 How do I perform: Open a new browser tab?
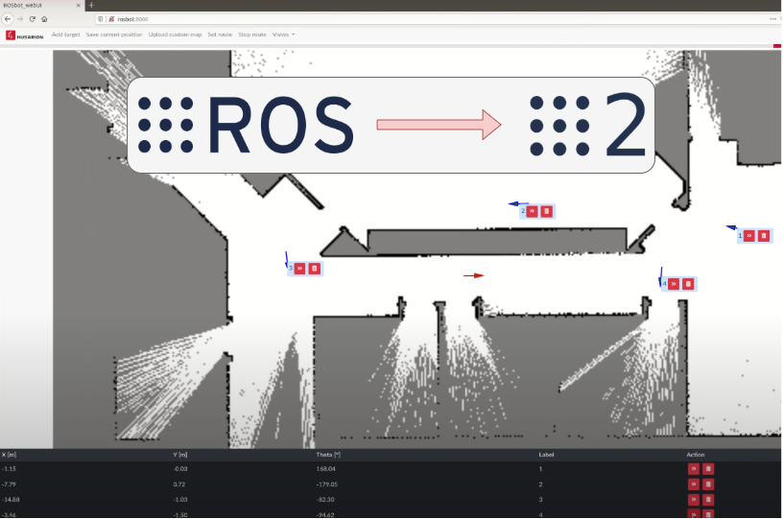point(91,5)
